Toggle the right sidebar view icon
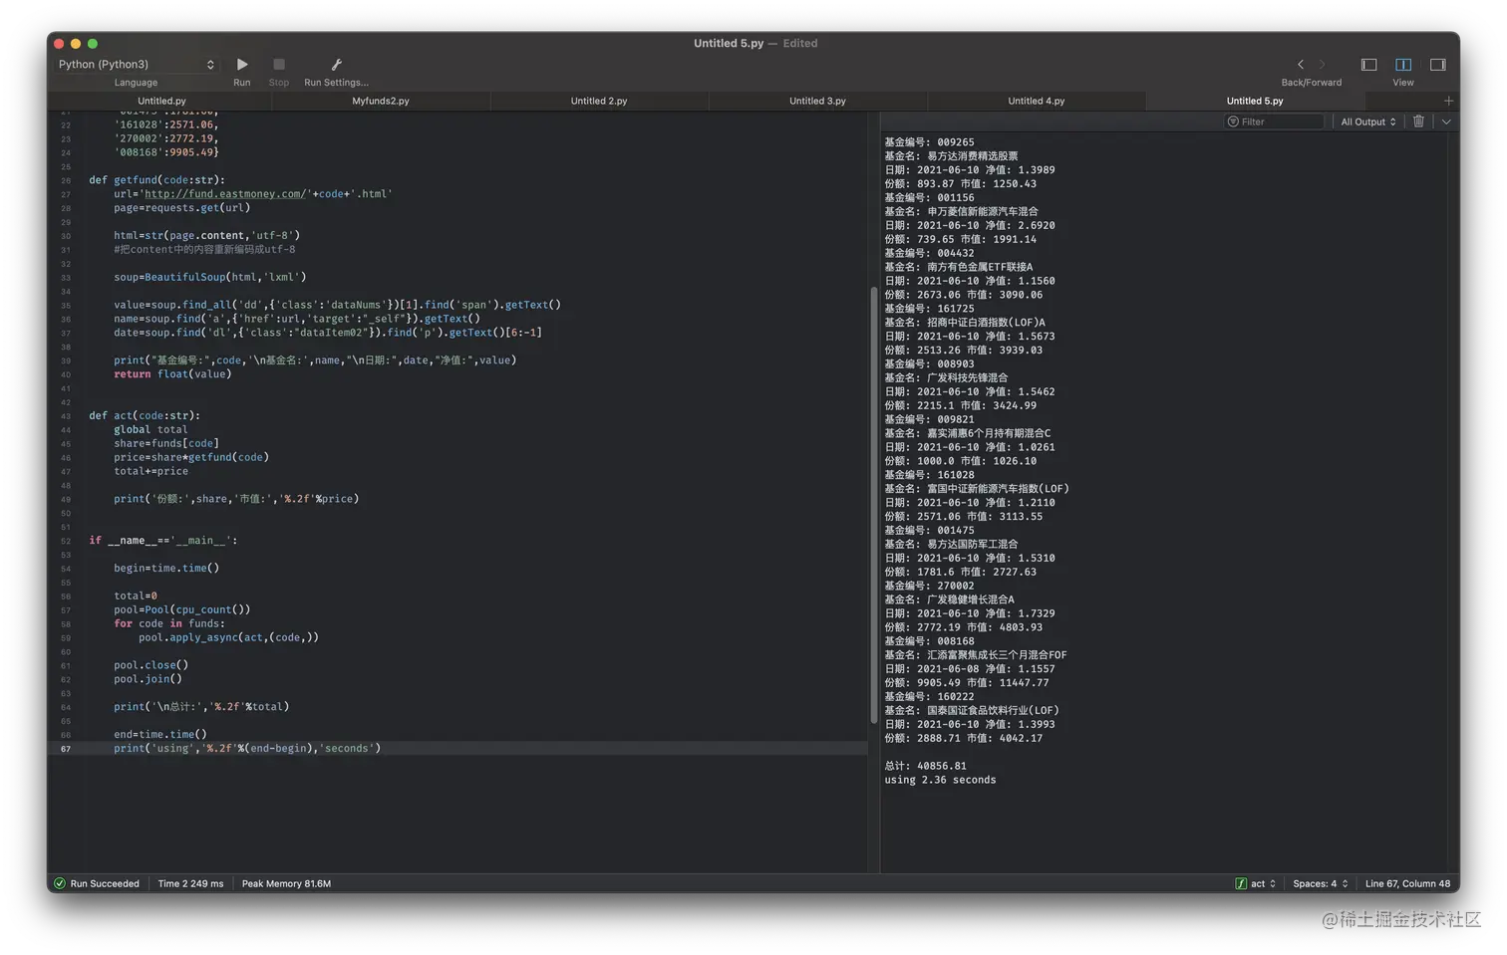 (x=1437, y=65)
